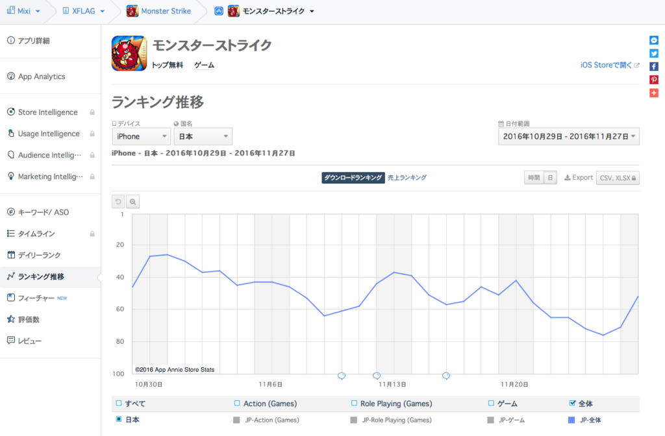Click the last event marker before 11月20日
The image size is (665, 436).
point(446,376)
